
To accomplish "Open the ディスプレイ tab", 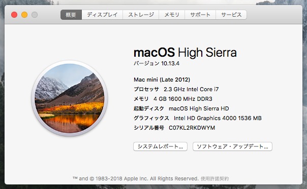I will pos(102,15).
